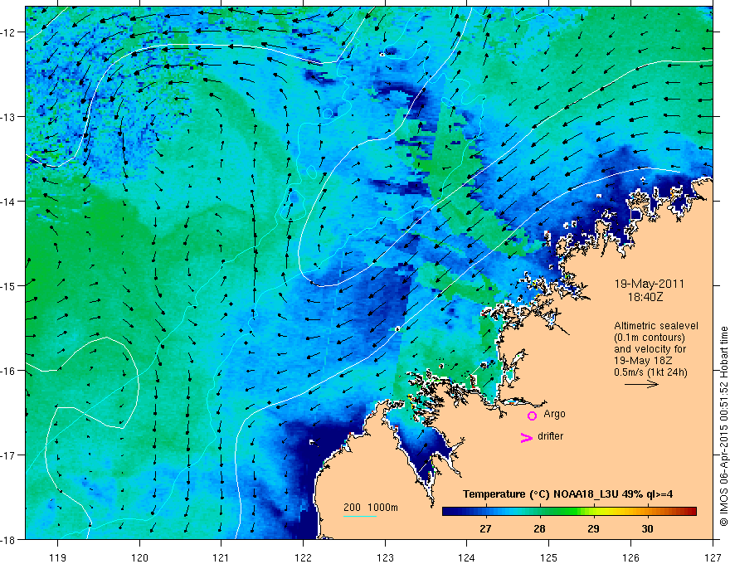Click the 'and velocity for' caption line
Viewport: 730px width, 564px height.
(x=650, y=349)
